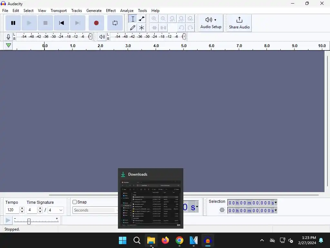Increase tempo with the up arrow

[22, 208]
